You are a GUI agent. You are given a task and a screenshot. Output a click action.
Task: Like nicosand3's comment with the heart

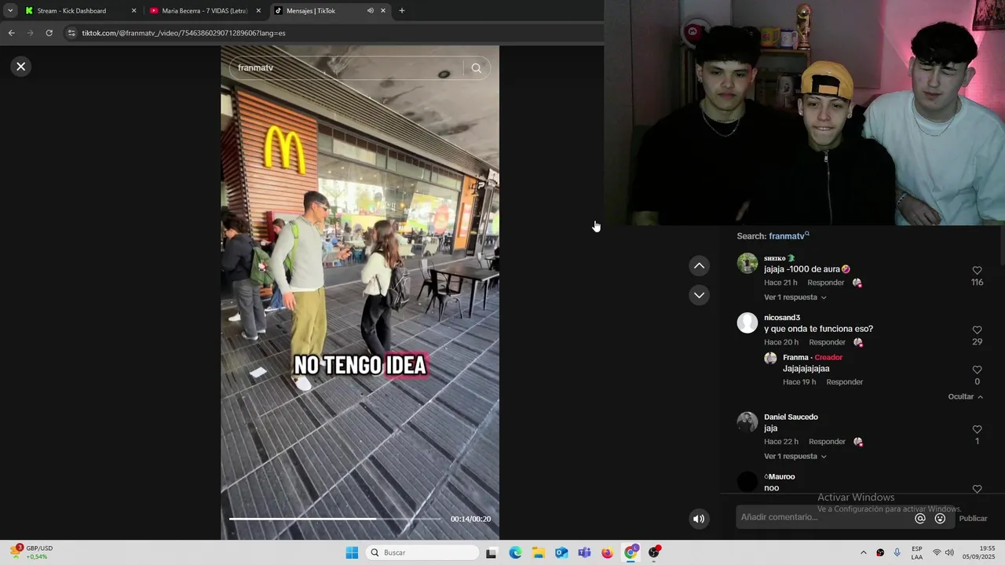tap(977, 330)
